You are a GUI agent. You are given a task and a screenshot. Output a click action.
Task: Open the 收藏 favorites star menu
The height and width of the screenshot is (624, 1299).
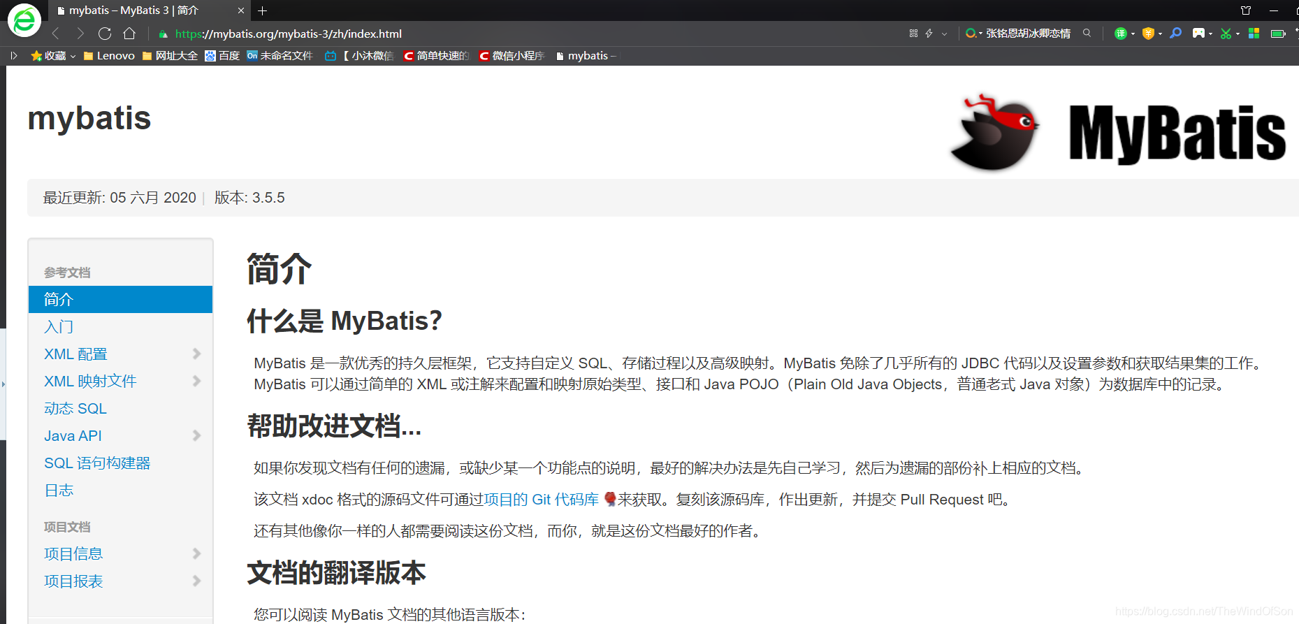click(x=53, y=55)
